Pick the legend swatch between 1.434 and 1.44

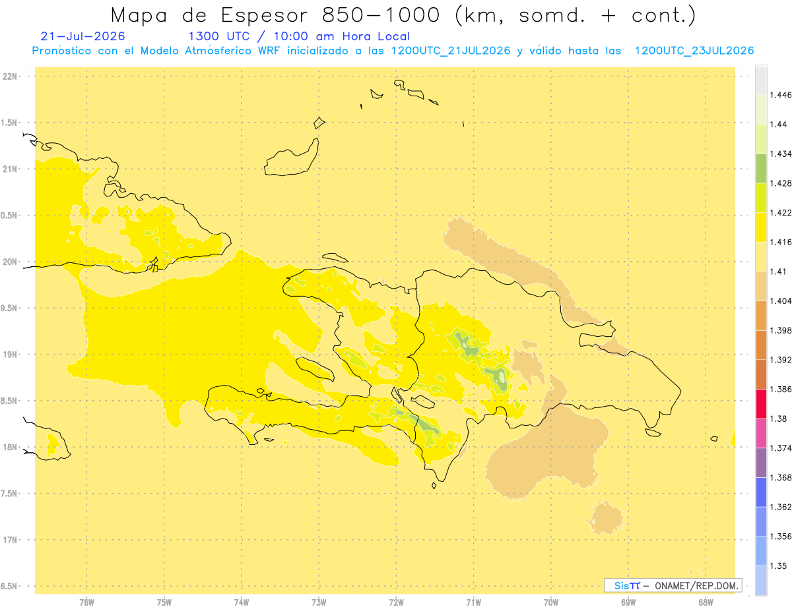(x=761, y=139)
